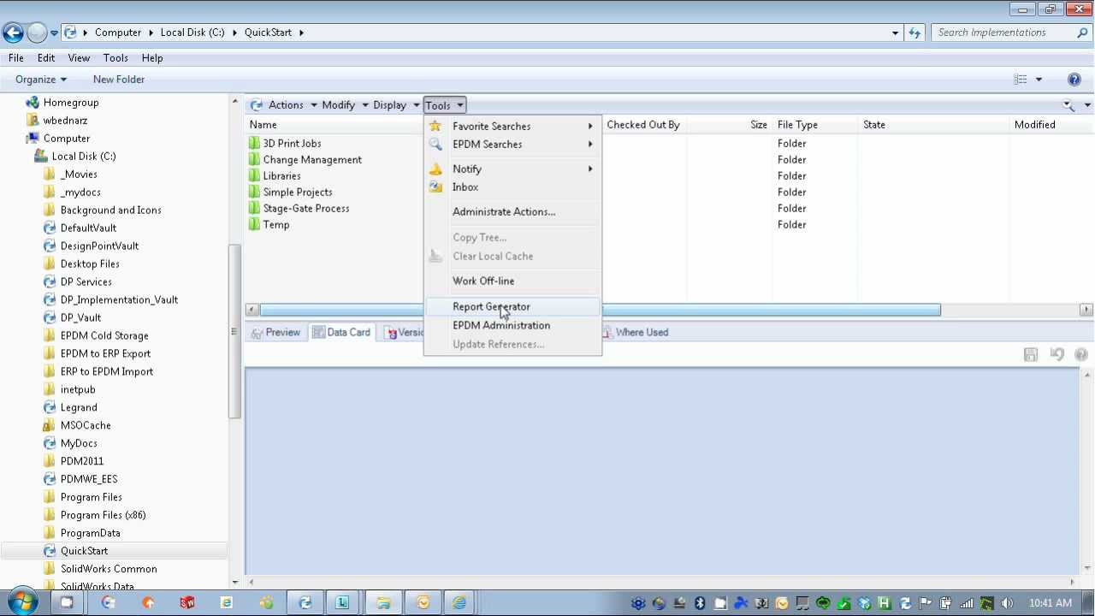The width and height of the screenshot is (1095, 616).
Task: Click the navigation pane vertical scrollbar
Action: (x=234, y=331)
